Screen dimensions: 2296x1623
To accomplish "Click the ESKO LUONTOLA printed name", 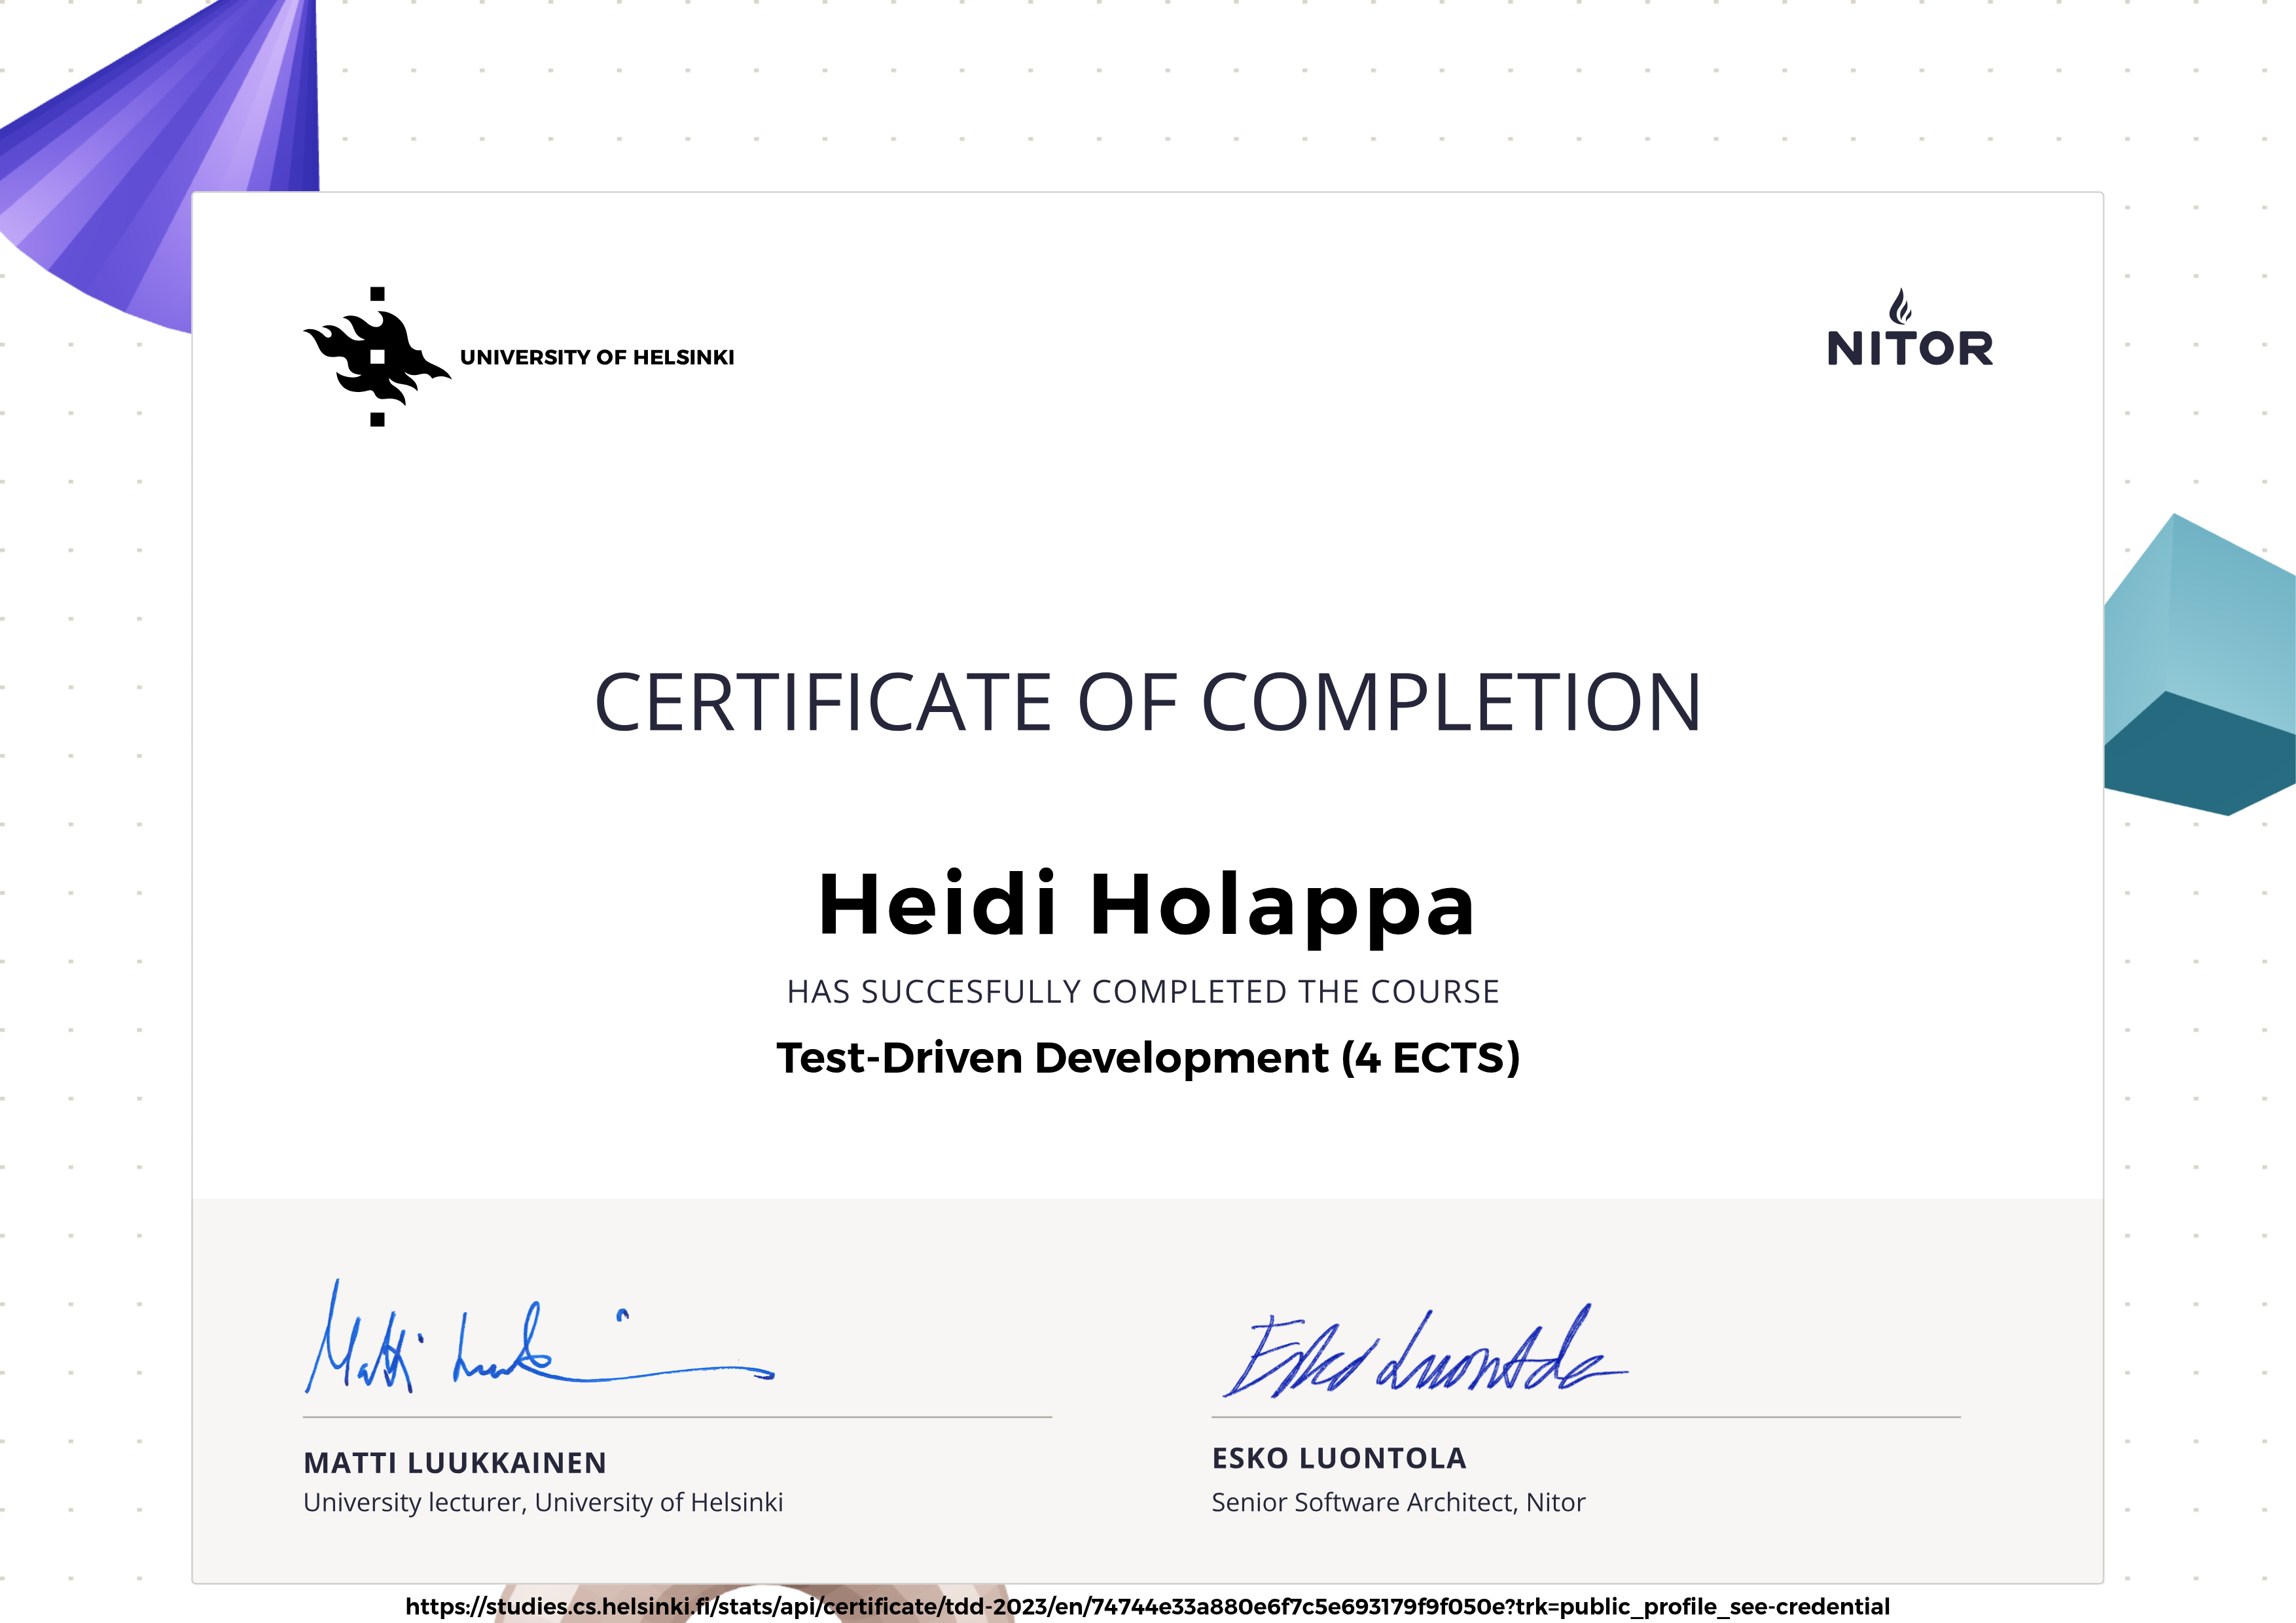I will click(1339, 1458).
